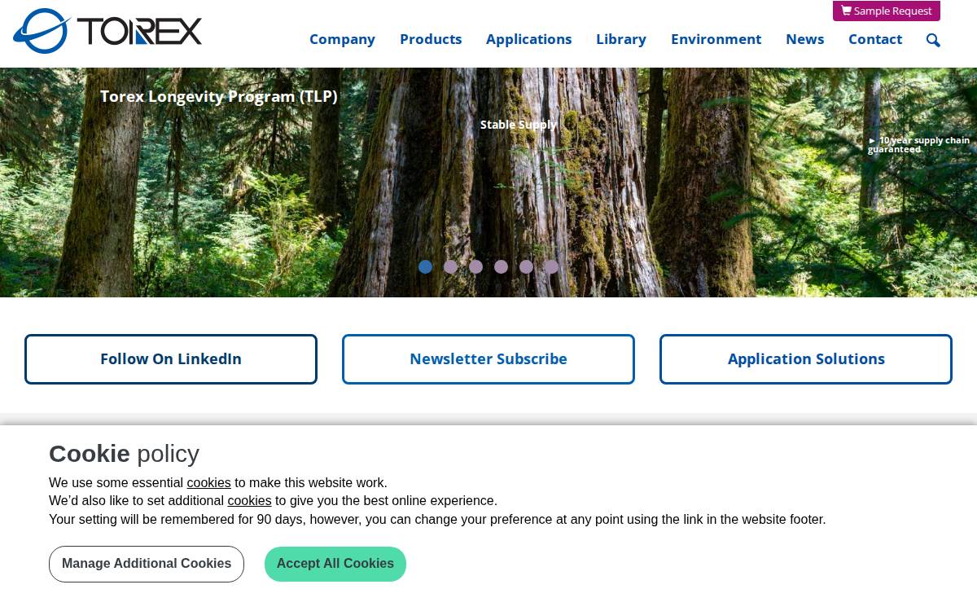Viewport: 977px width, 611px height.
Task: Open the Library menu
Action: (621, 39)
